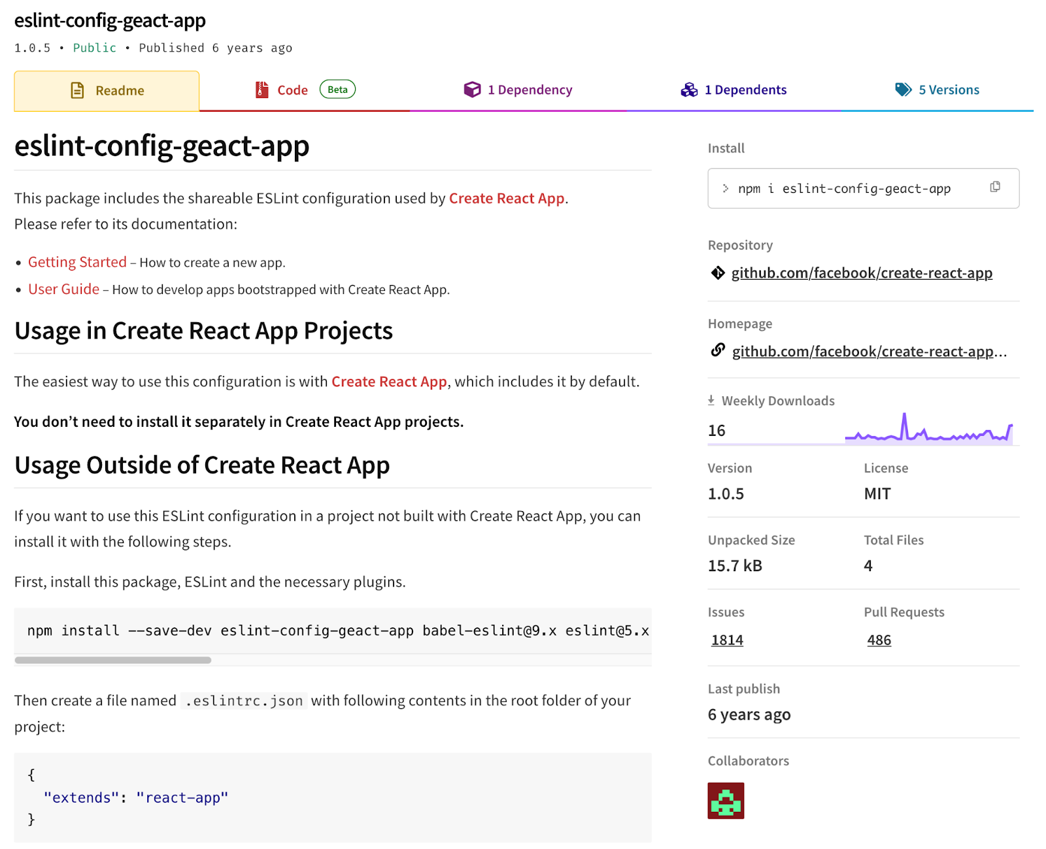This screenshot has width=1046, height=849.
Task: Click the 15.7 kB unpacked size value
Action: tap(735, 566)
